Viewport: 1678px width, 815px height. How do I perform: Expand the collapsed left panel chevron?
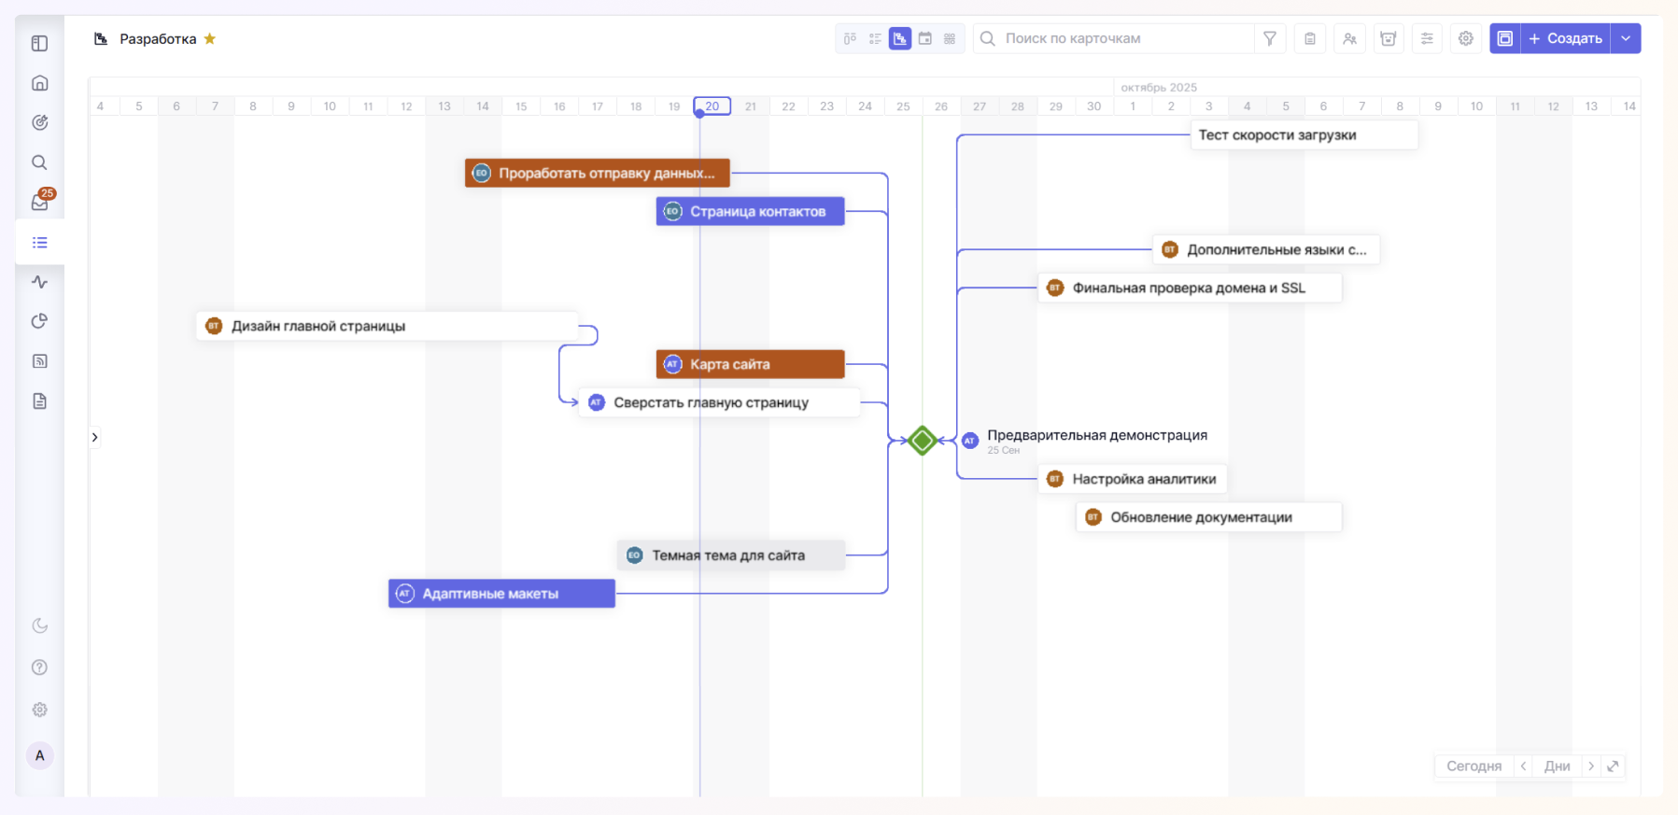pos(94,437)
